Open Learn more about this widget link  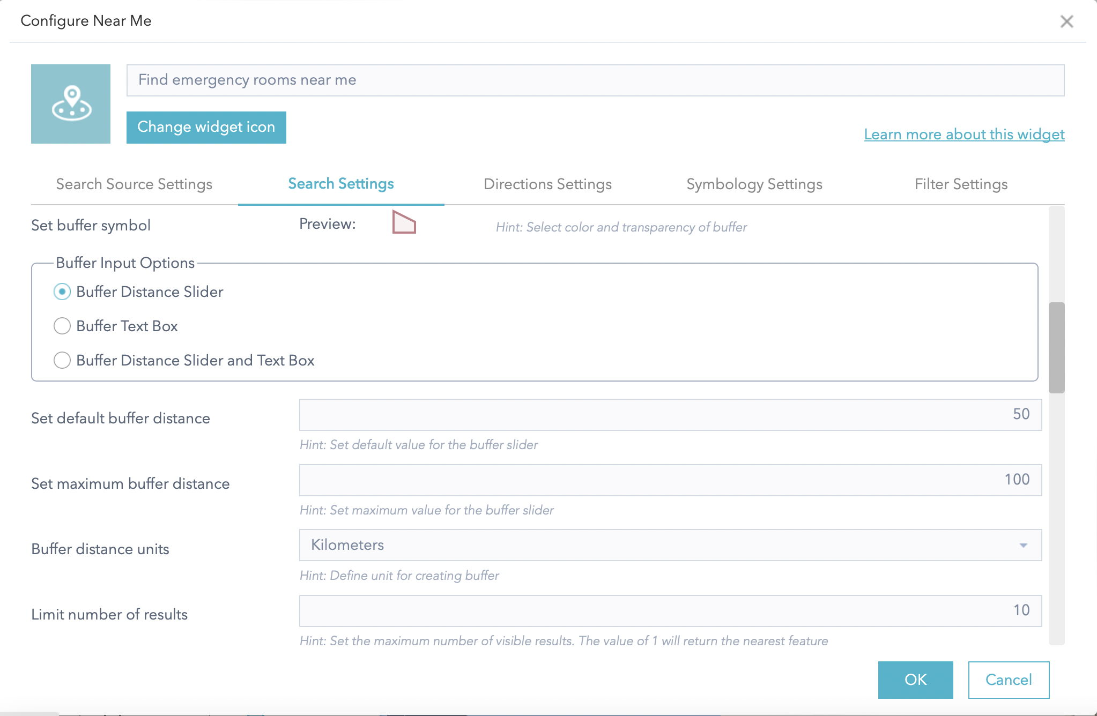click(964, 135)
